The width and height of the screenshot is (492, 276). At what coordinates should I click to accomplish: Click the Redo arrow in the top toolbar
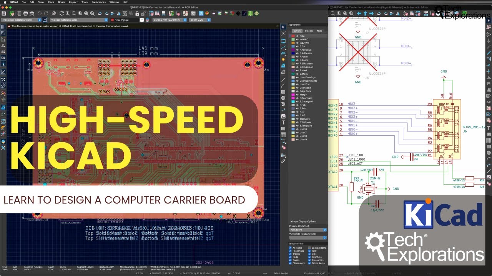tap(46, 13)
